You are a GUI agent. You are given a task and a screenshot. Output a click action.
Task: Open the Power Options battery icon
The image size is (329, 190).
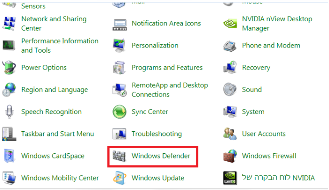pos(9,67)
